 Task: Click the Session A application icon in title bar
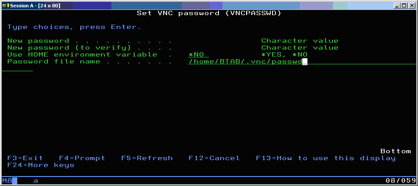click(4, 5)
